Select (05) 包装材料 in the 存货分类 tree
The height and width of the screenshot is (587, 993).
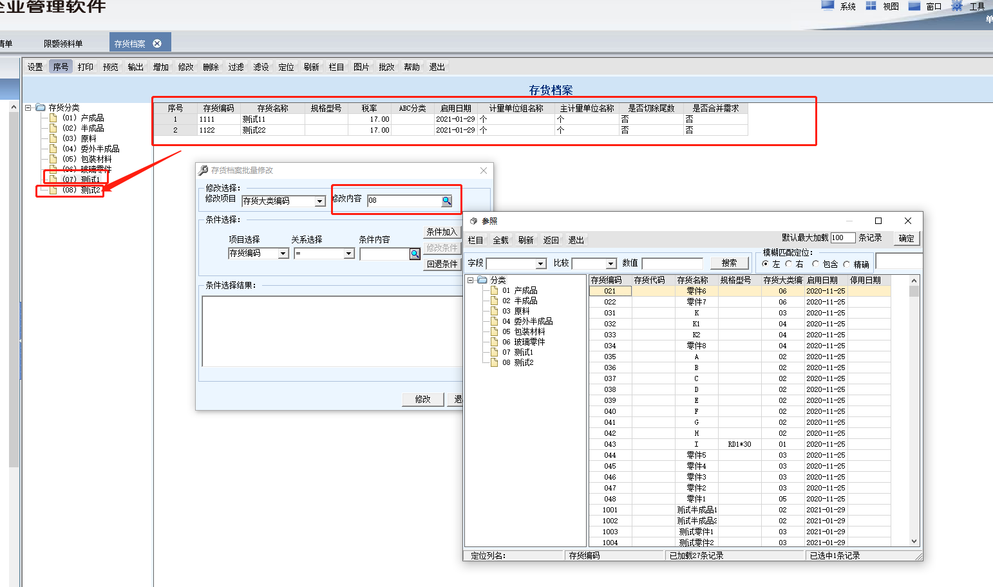tap(88, 159)
